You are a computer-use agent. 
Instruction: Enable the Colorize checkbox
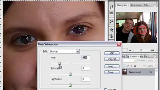click(x=106, y=89)
